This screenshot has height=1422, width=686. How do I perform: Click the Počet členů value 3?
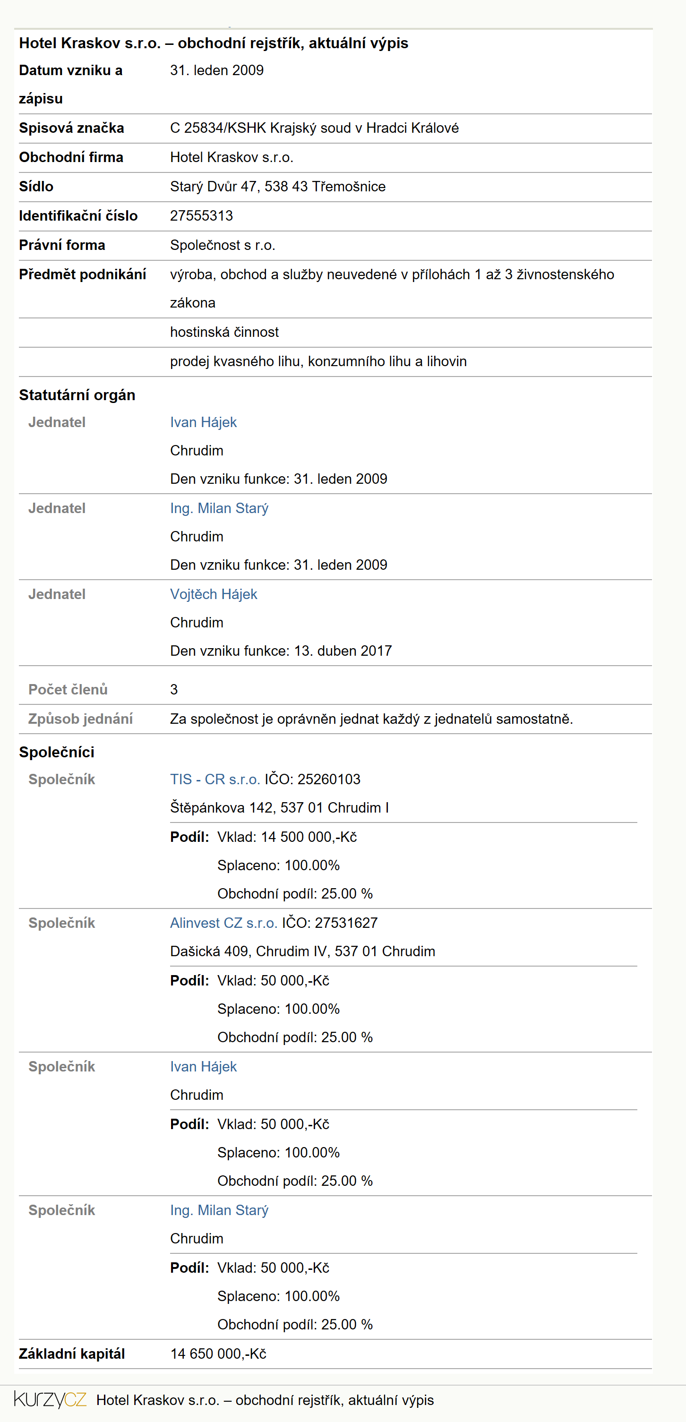pos(174,689)
